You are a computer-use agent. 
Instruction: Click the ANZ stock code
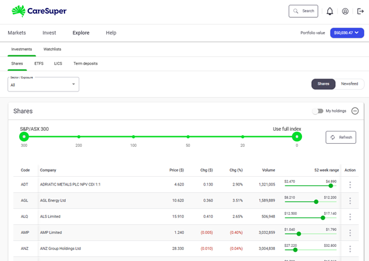[x=25, y=248]
